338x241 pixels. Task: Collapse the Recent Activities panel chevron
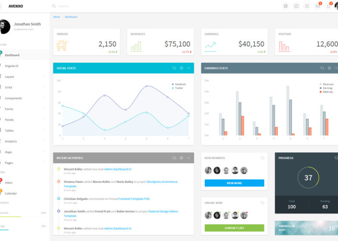[189, 158]
